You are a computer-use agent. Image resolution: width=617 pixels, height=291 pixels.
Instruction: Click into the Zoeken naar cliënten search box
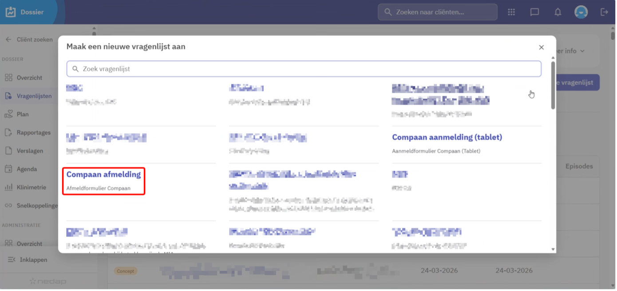pyautogui.click(x=438, y=12)
